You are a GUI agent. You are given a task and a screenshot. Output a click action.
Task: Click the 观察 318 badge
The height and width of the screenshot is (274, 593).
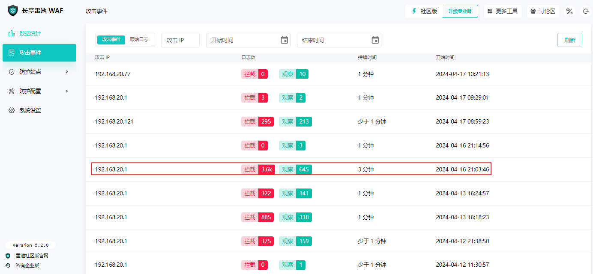pyautogui.click(x=295, y=217)
